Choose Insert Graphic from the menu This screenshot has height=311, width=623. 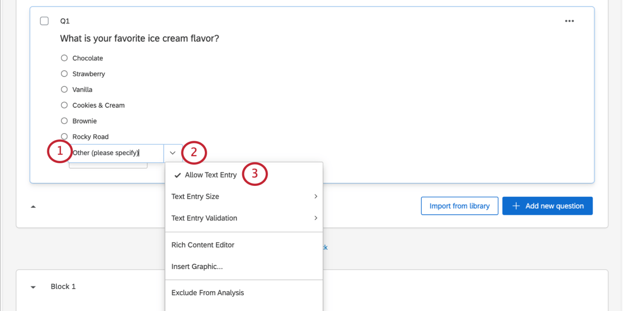[197, 266]
